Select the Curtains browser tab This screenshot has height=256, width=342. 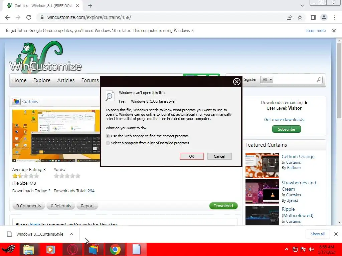click(x=43, y=6)
